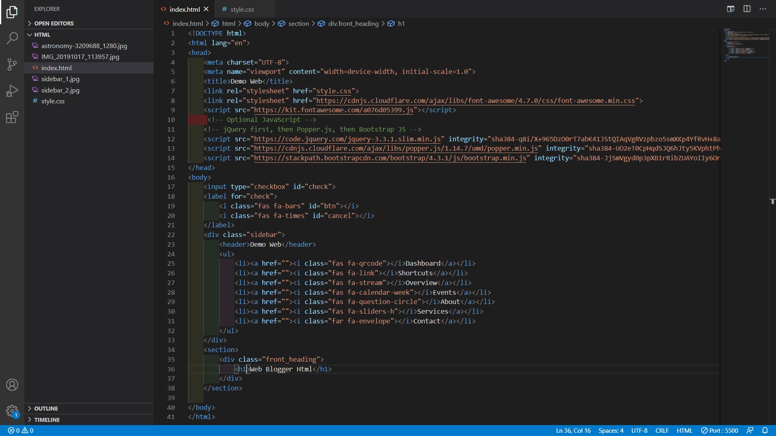Collapse the HTML folder section
Image resolution: width=776 pixels, height=436 pixels.
pos(89,35)
